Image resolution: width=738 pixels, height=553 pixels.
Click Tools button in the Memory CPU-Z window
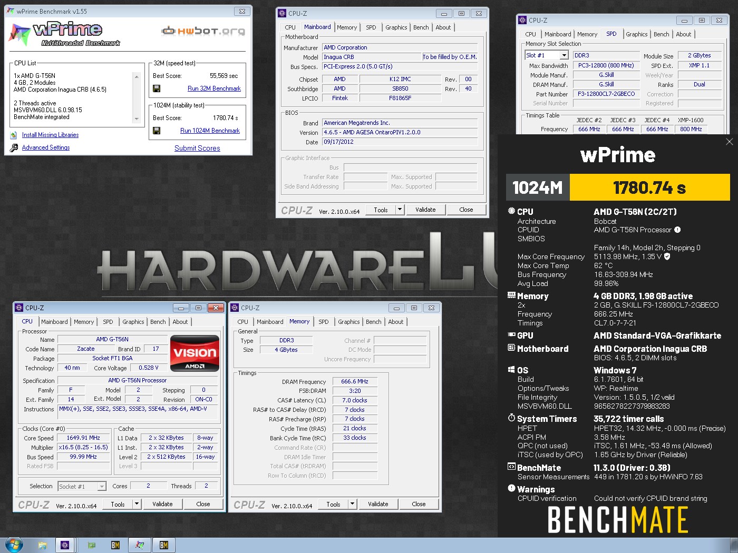[x=333, y=504]
